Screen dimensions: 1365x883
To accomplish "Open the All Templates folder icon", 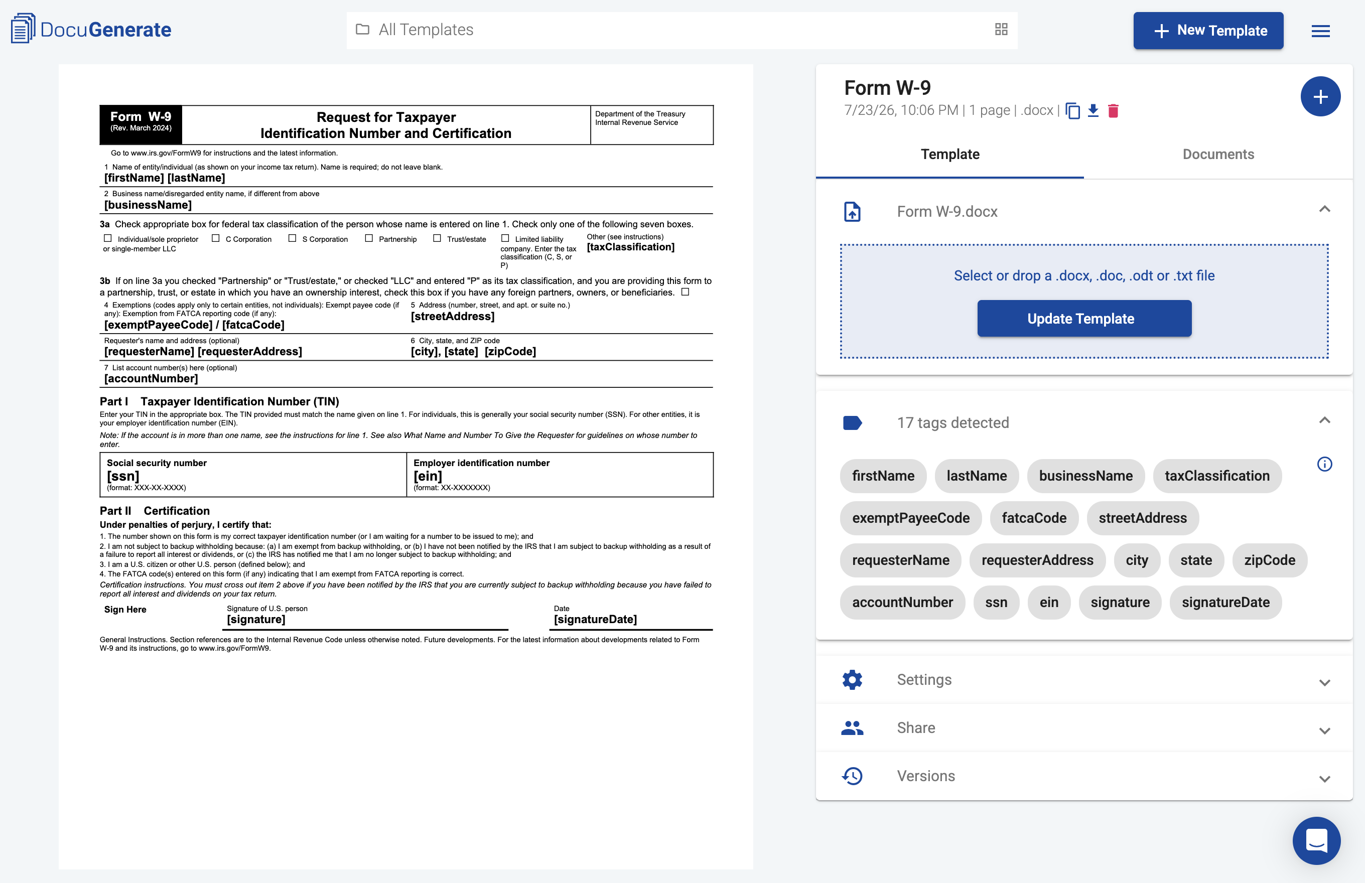I will click(362, 29).
